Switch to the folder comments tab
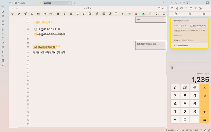This screenshot has height=132, width=211. (x=204, y=14)
